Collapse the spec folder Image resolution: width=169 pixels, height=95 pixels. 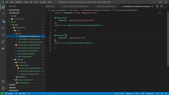pos(20,34)
